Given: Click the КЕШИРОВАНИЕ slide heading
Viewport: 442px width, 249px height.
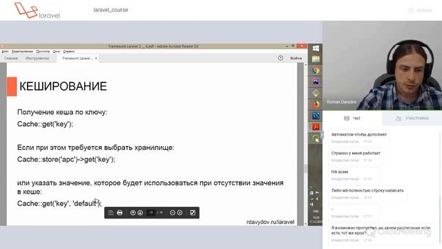Looking at the screenshot, I should (63, 86).
